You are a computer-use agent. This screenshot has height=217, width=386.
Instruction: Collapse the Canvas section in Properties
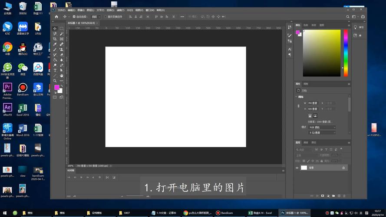296,97
